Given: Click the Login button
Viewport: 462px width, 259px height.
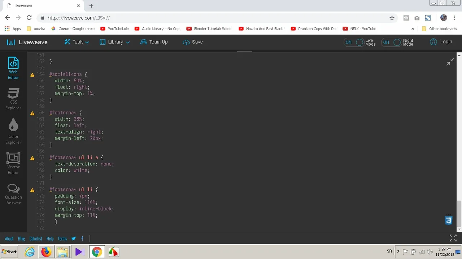Looking at the screenshot, I should coord(441,42).
